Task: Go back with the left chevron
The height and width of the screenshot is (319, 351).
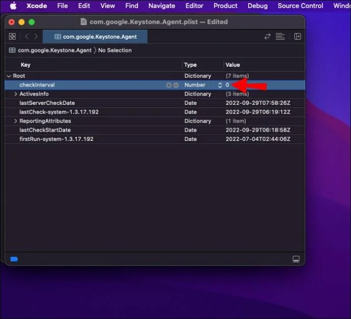Action: coord(26,37)
